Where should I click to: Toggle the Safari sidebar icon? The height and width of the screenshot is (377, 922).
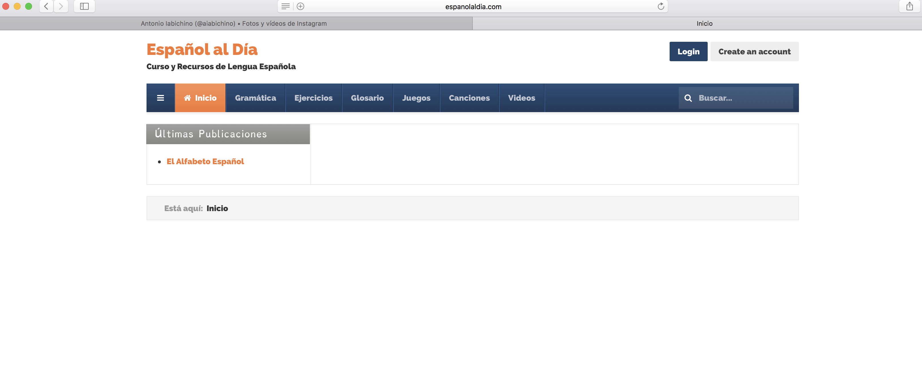[84, 6]
